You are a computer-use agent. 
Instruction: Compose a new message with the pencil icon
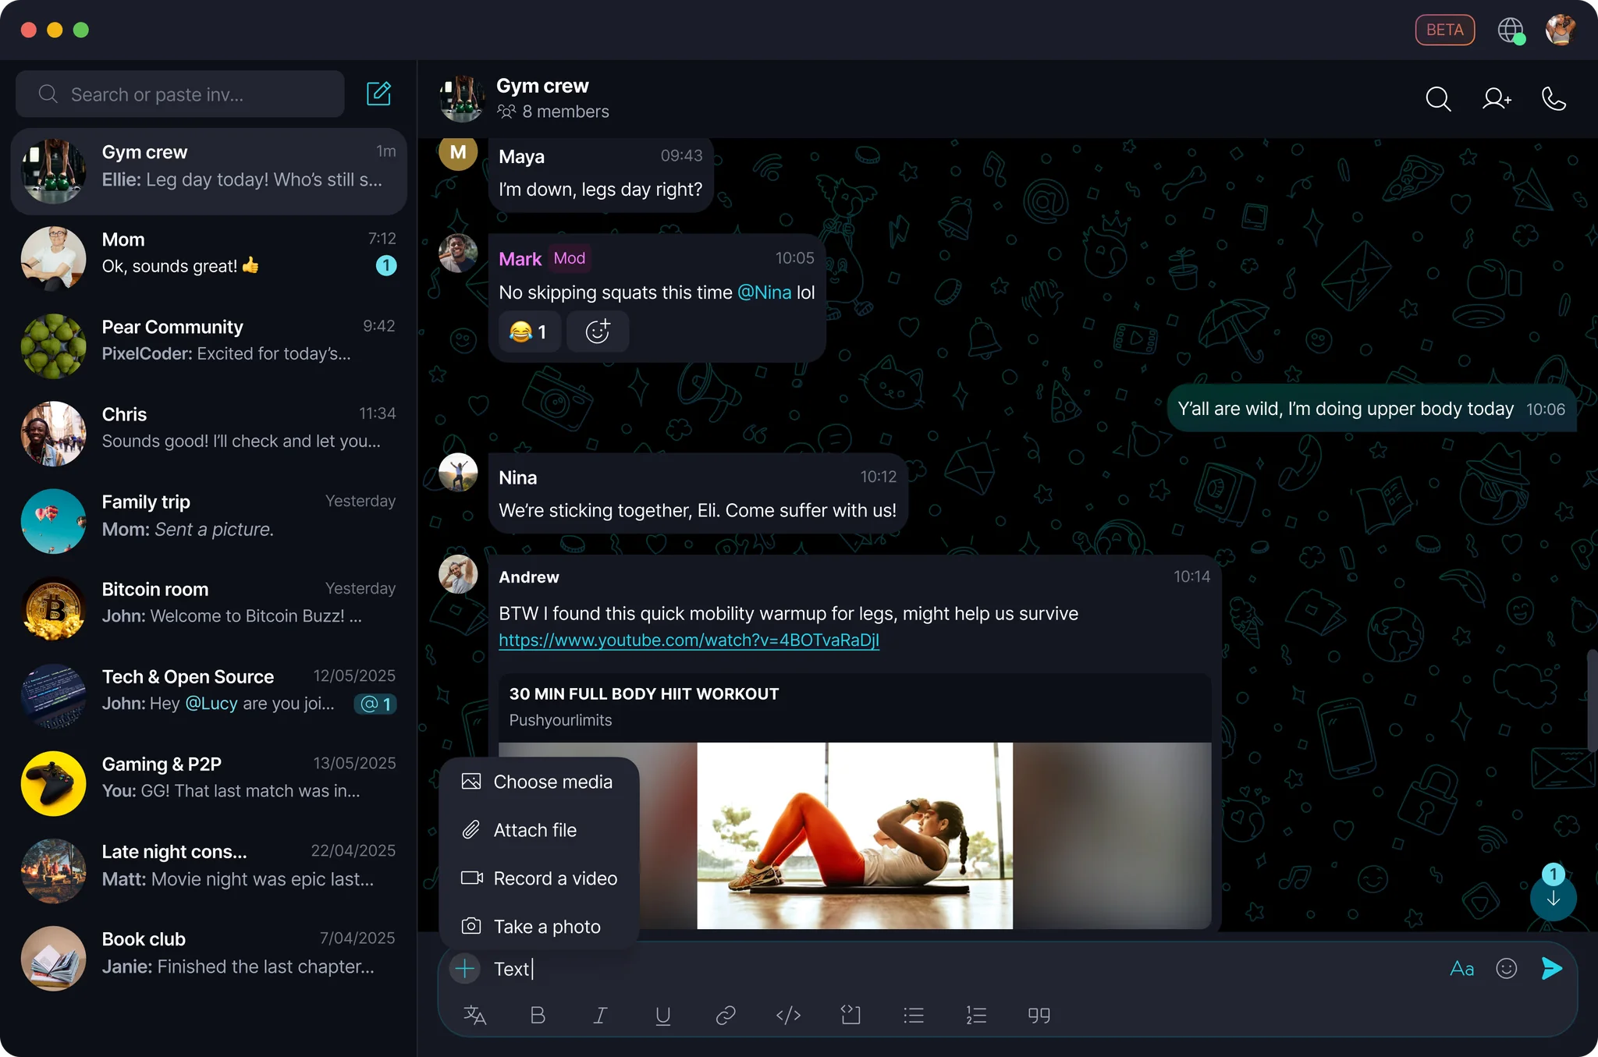pos(379,94)
